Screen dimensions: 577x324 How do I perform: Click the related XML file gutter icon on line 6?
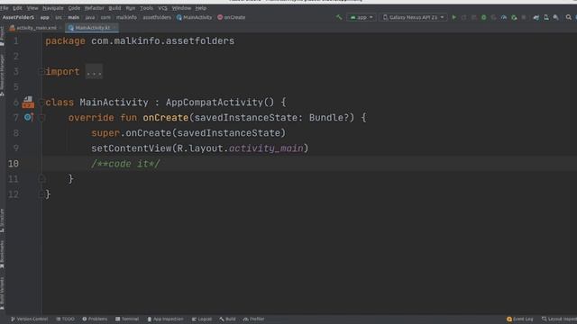tap(28, 102)
